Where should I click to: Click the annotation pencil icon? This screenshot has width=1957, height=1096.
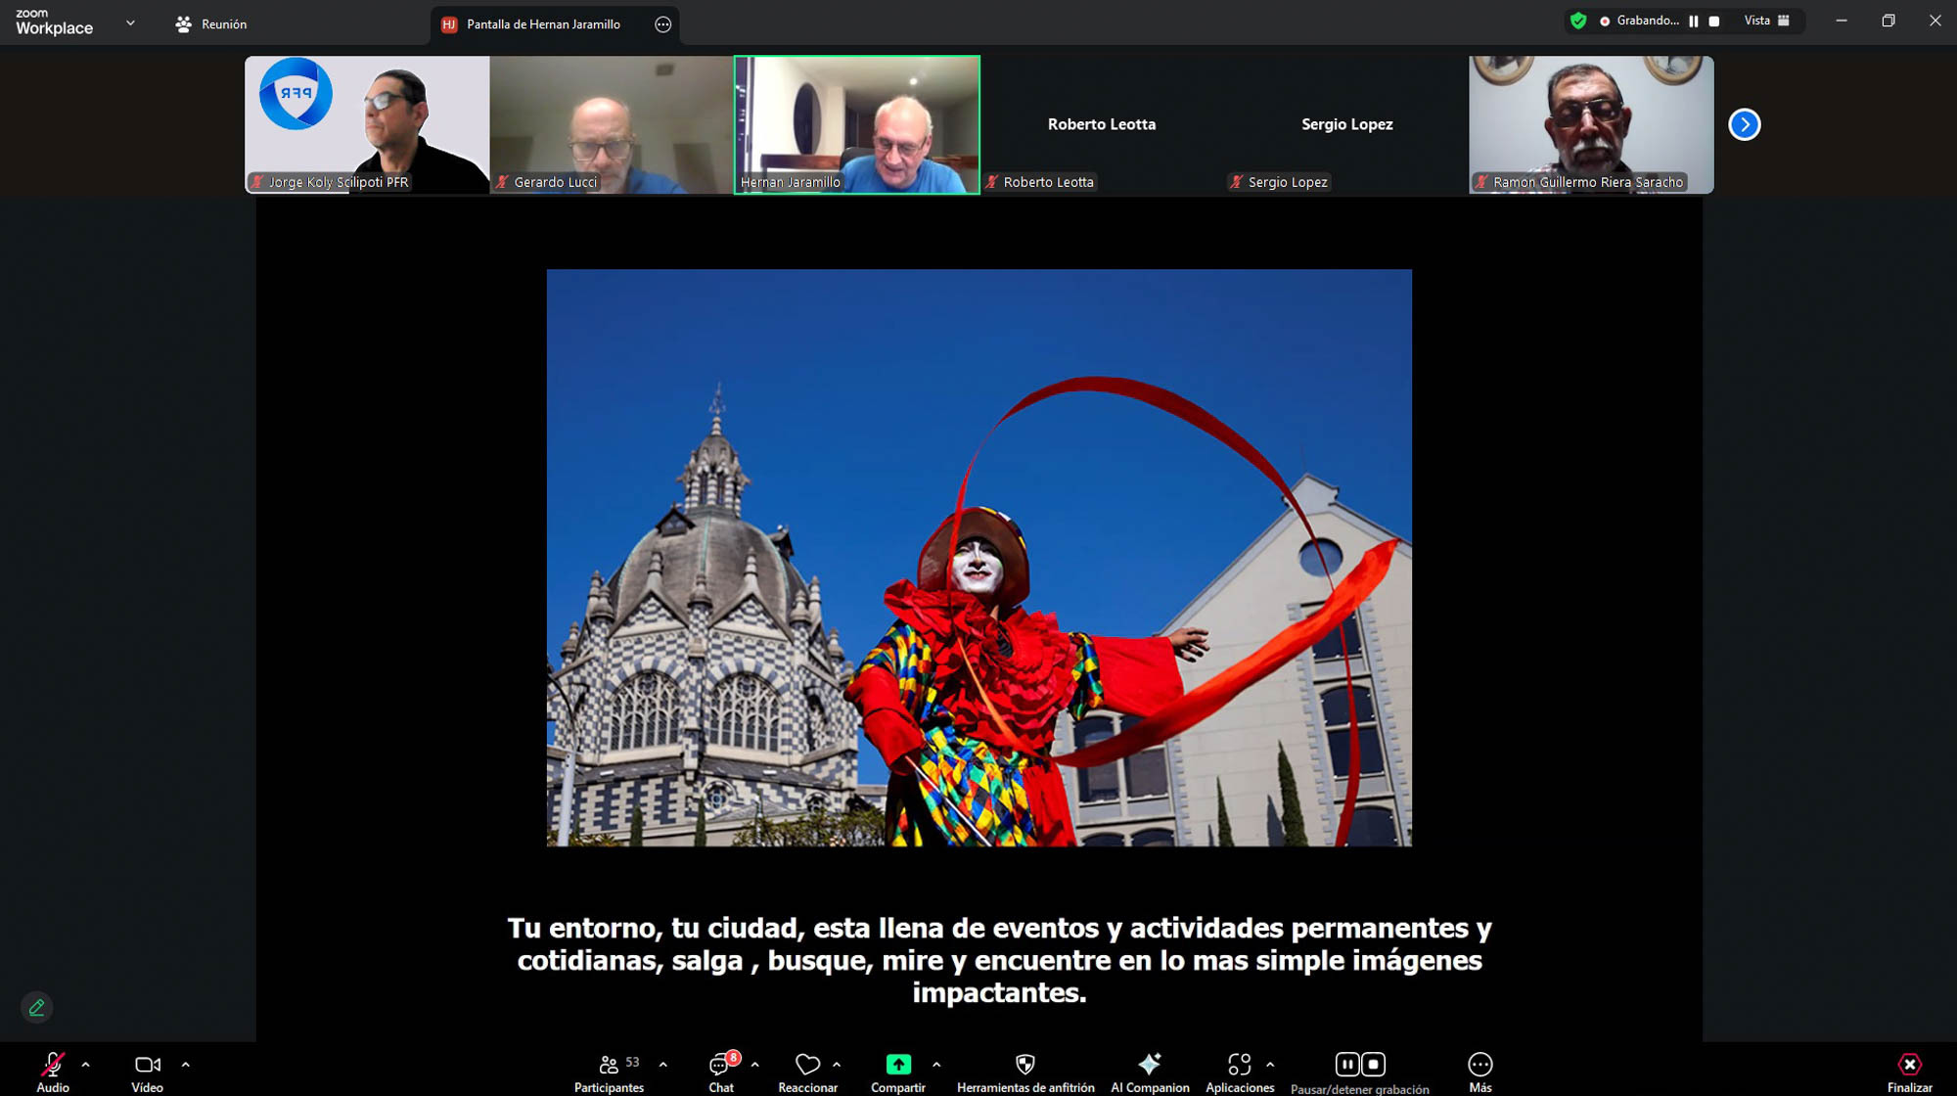(x=37, y=1007)
